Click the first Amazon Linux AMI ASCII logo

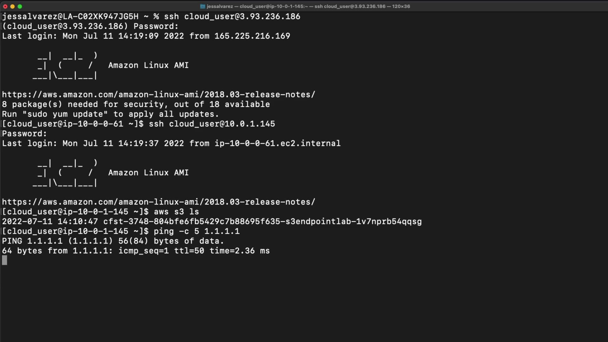pyautogui.click(x=65, y=66)
